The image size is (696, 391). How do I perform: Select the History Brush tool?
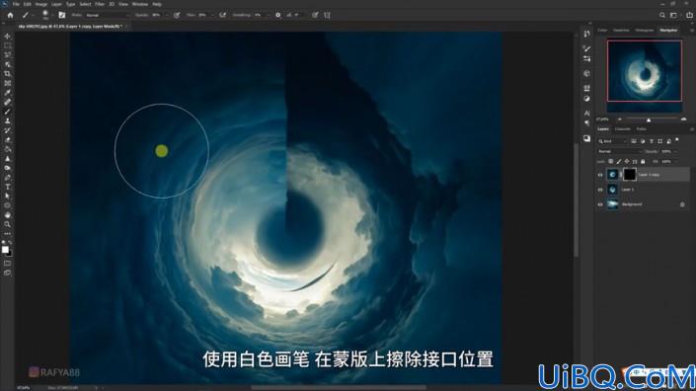(8, 130)
